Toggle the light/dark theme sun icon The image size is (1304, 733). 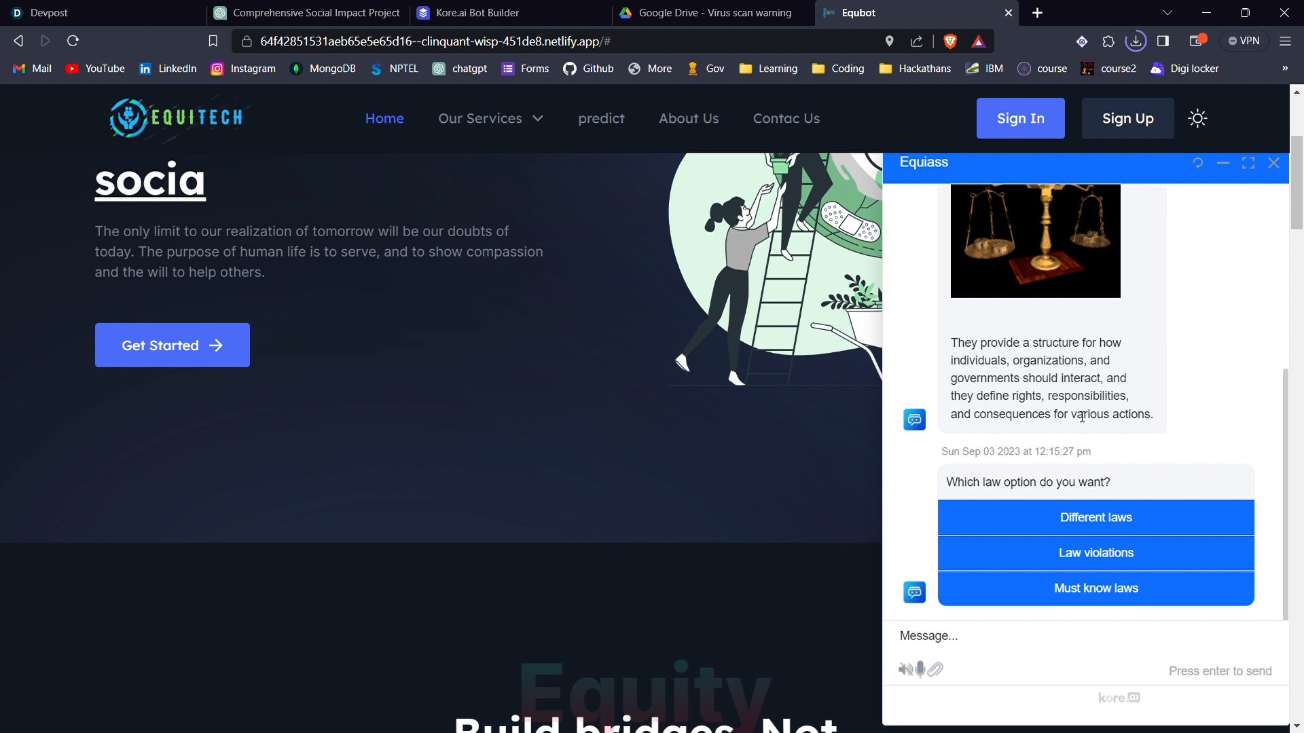pos(1197,119)
